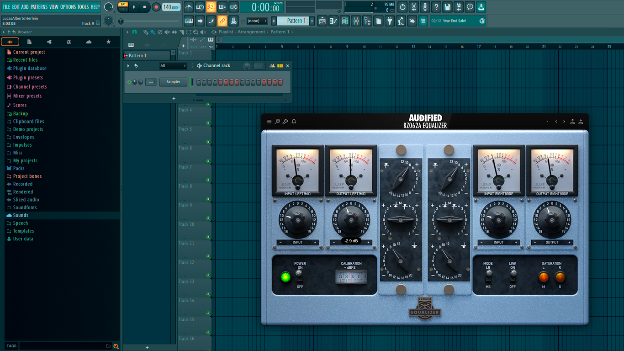Open the VIEW menu
The width and height of the screenshot is (624, 351).
coord(54,7)
